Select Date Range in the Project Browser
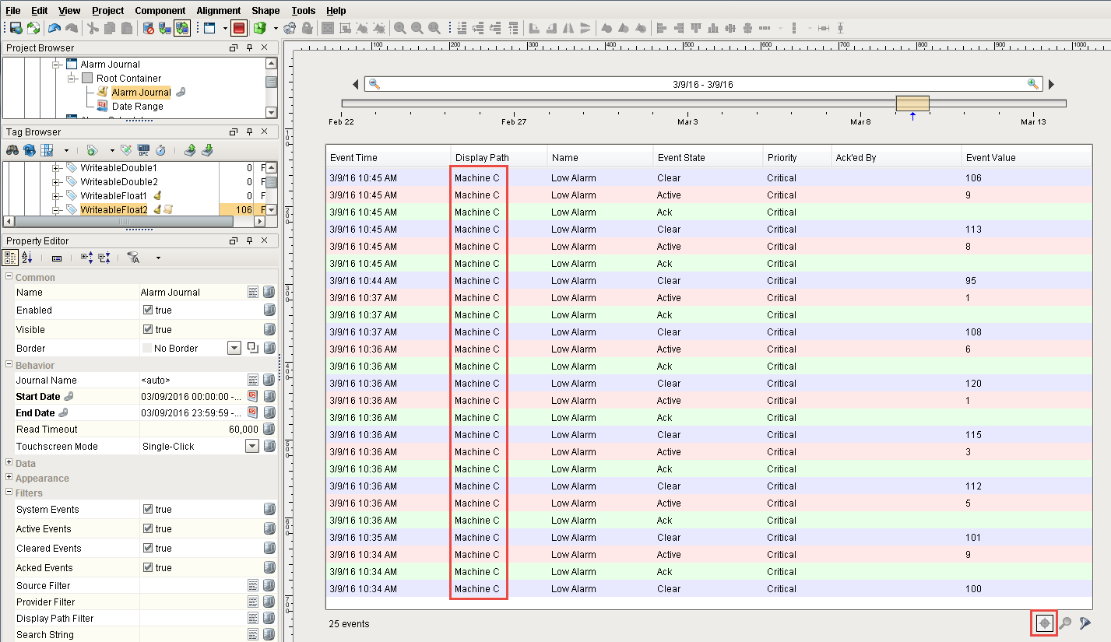1111x642 pixels. click(137, 107)
